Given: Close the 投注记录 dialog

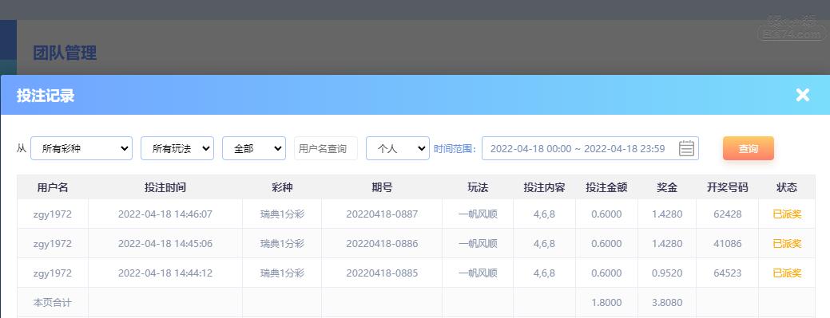Looking at the screenshot, I should (x=803, y=95).
